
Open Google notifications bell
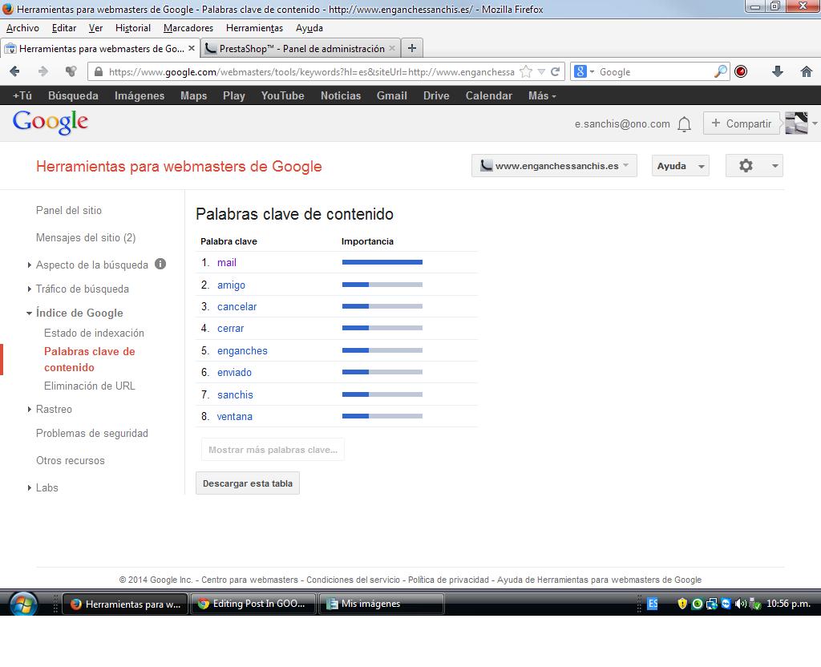click(x=684, y=124)
